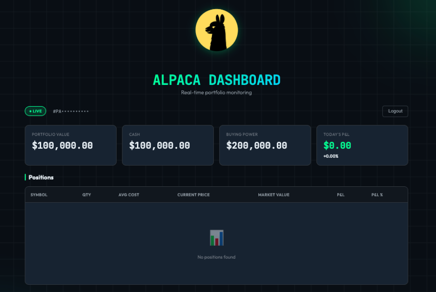Click the P&L column header
Viewport: 436px width, 292px height.
coord(341,195)
